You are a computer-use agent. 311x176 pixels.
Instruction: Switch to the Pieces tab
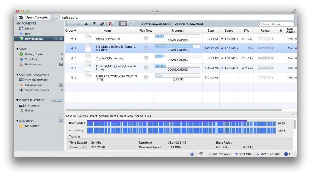(x=114, y=116)
